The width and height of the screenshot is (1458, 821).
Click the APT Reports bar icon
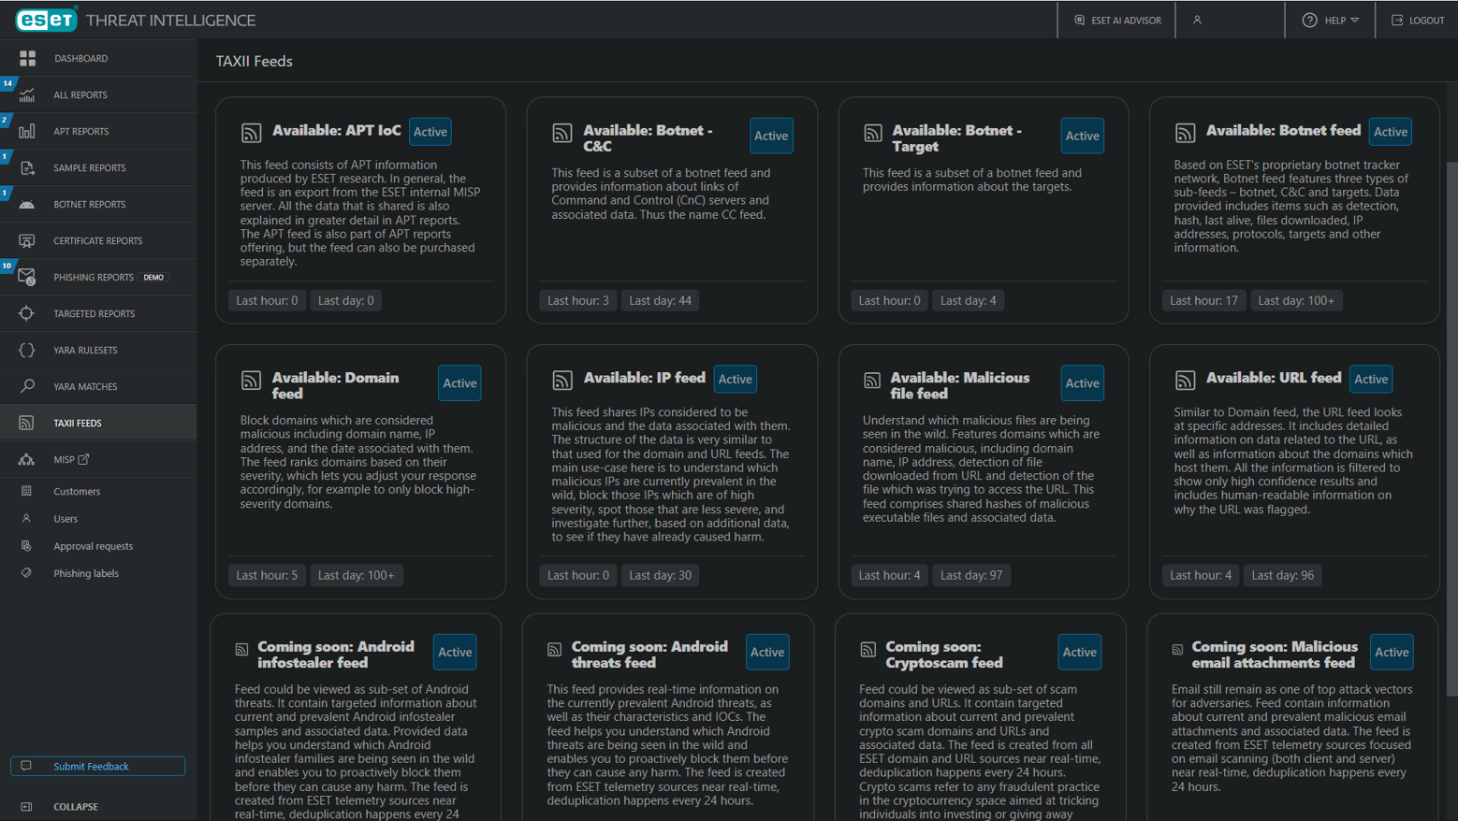click(x=27, y=131)
